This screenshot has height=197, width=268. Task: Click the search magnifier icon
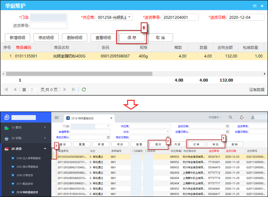230,117
